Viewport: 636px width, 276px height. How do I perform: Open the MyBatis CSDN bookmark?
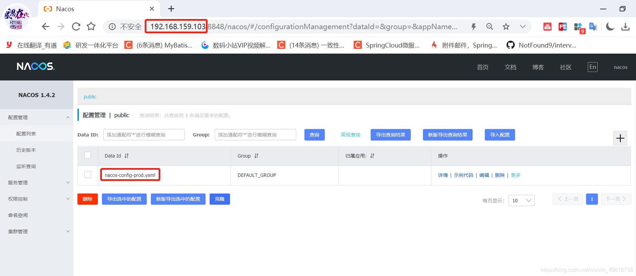pyautogui.click(x=158, y=45)
